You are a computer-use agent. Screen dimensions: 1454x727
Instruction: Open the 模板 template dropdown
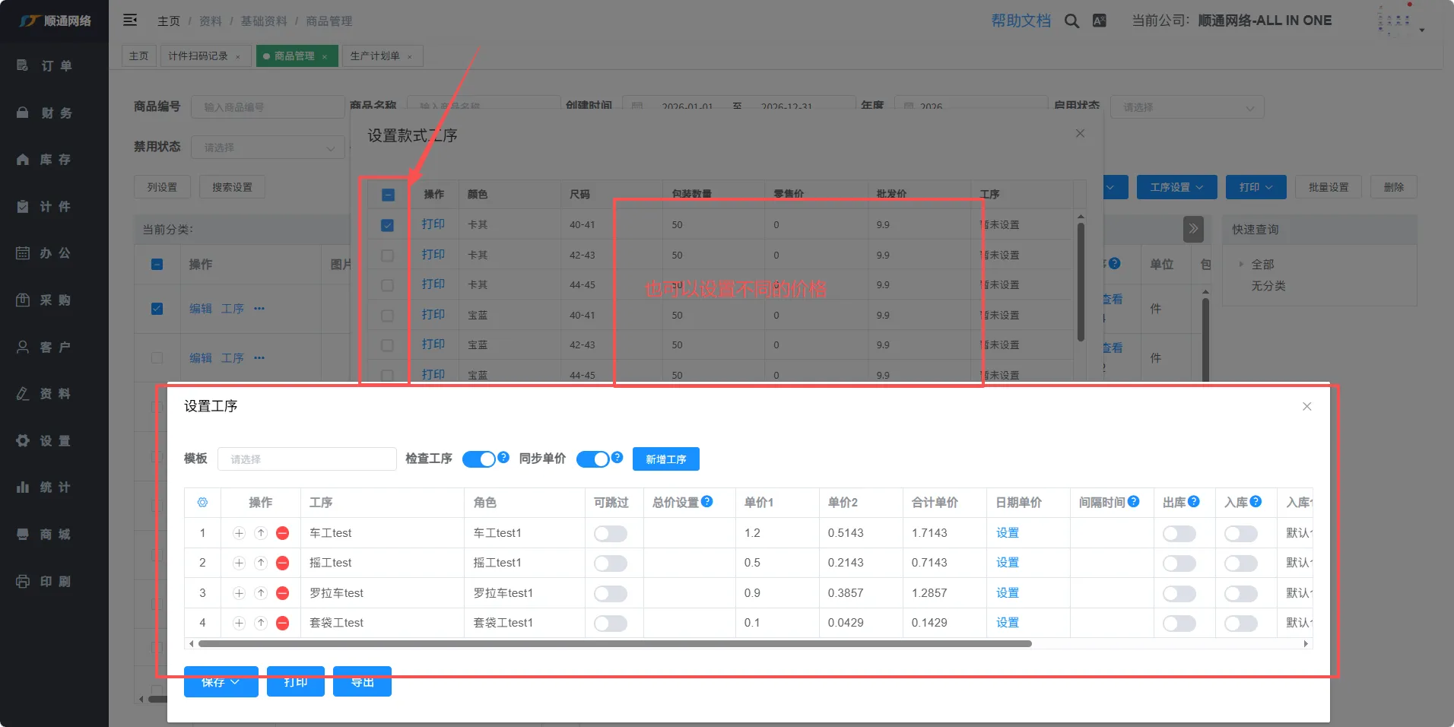pos(306,459)
